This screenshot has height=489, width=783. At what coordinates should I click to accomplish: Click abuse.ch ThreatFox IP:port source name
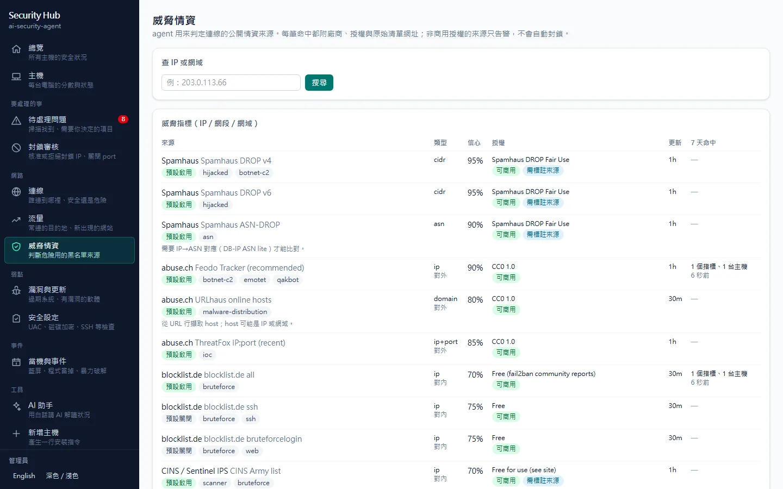click(x=223, y=343)
